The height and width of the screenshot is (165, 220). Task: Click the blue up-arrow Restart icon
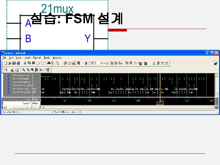click(x=86, y=63)
